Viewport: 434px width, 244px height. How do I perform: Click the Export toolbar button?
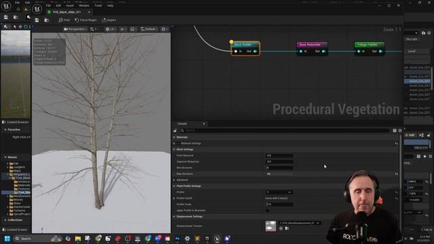click(x=108, y=20)
